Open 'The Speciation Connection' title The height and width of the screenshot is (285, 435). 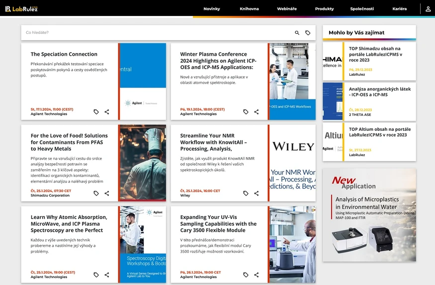[64, 54]
